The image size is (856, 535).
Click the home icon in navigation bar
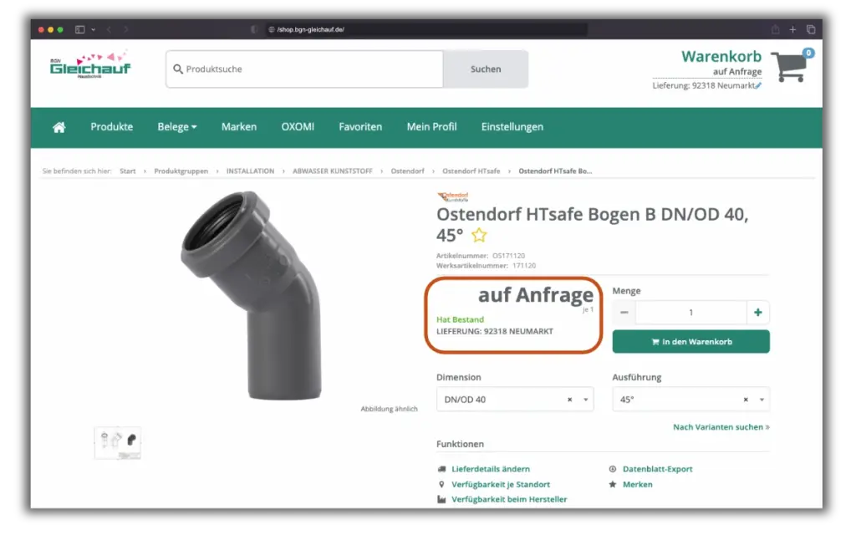click(59, 127)
